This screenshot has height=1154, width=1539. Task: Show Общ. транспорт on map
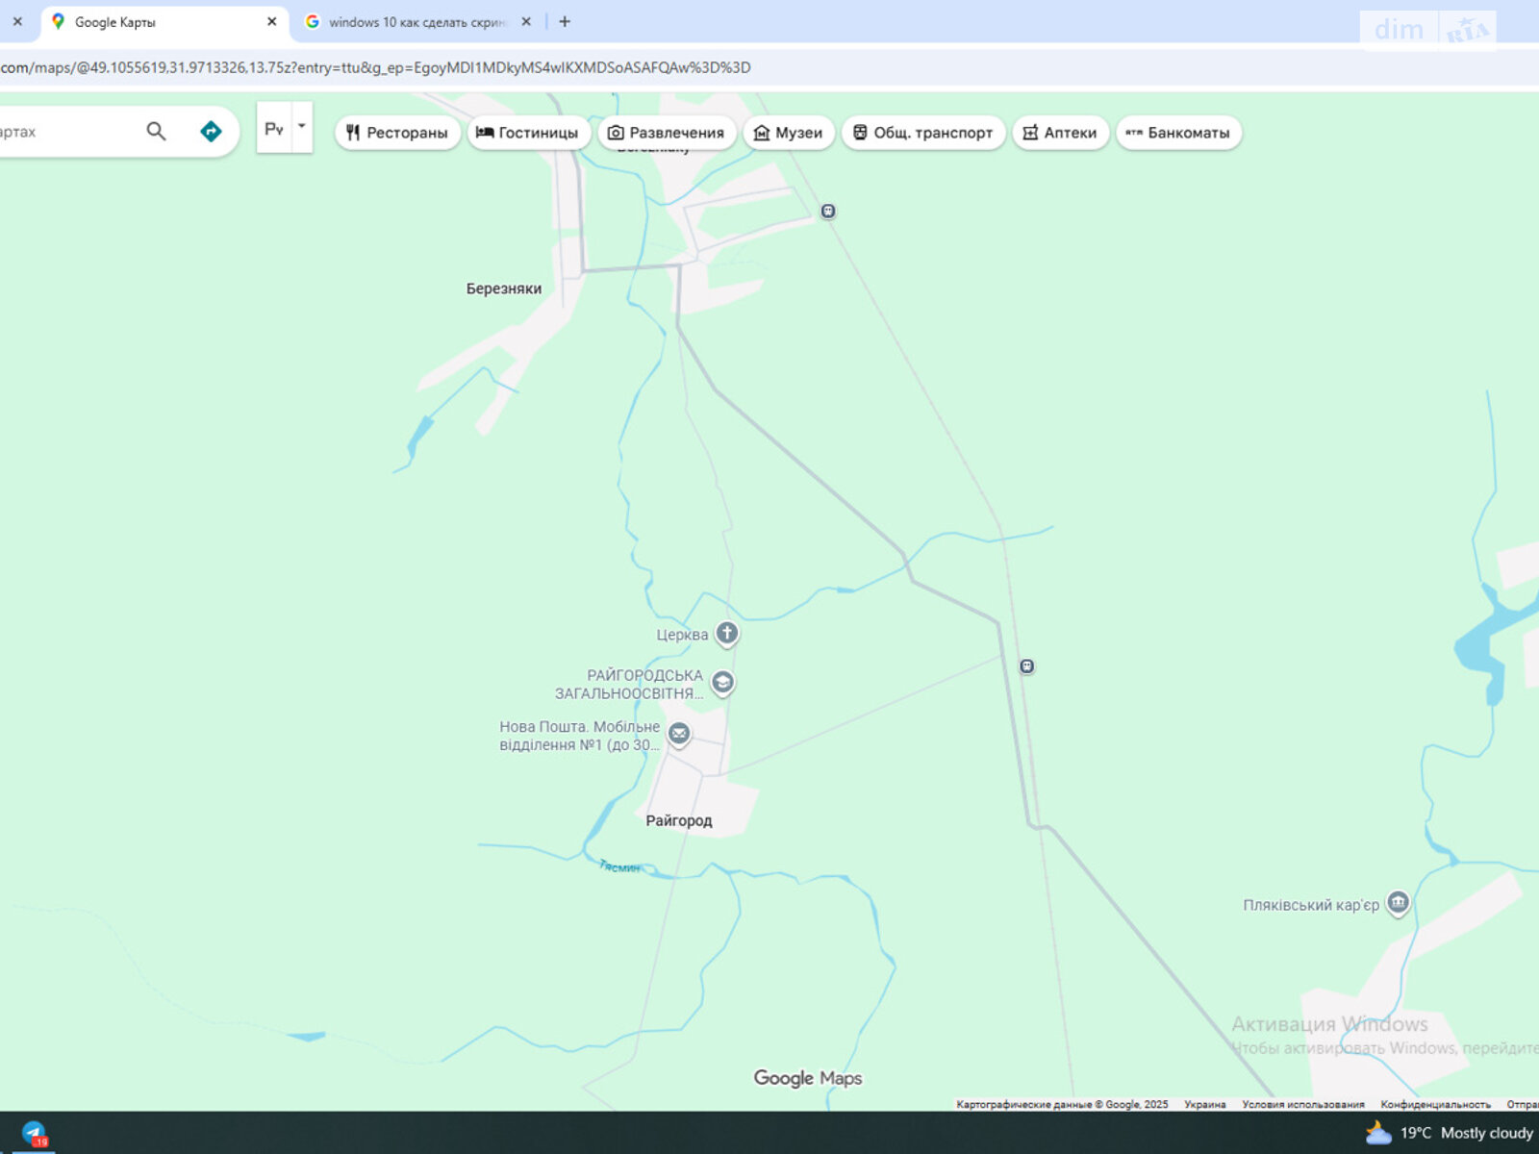click(x=922, y=133)
